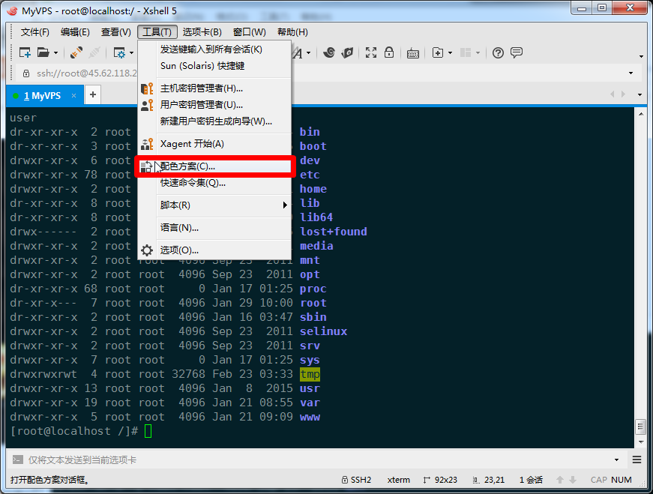Screen dimensions: 653x494
Task: Close the 工具(T) menu
Action: (x=157, y=32)
